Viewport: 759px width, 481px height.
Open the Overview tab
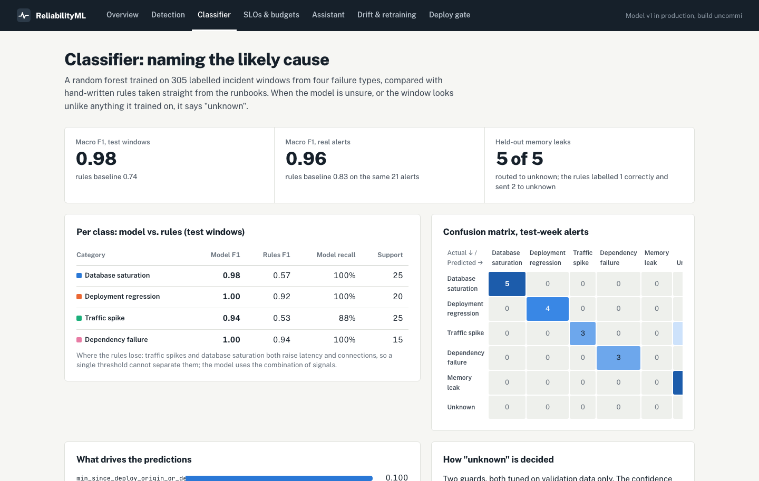pos(122,15)
